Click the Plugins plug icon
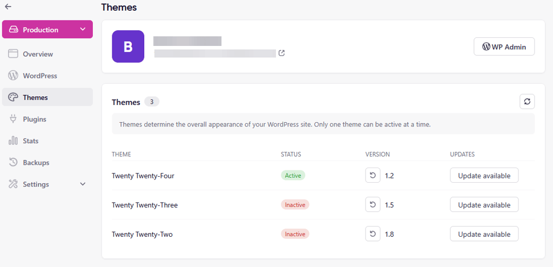 13,119
